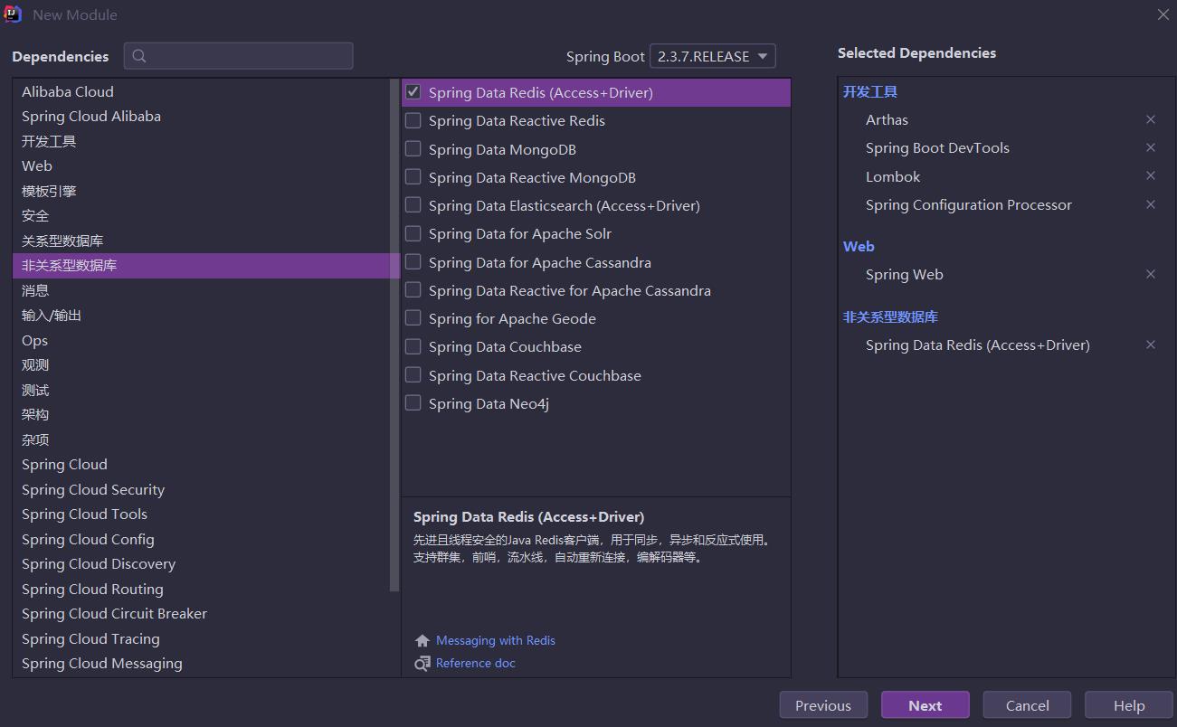The width and height of the screenshot is (1177, 727).
Task: Close the New Module dialog
Action: tap(1163, 14)
